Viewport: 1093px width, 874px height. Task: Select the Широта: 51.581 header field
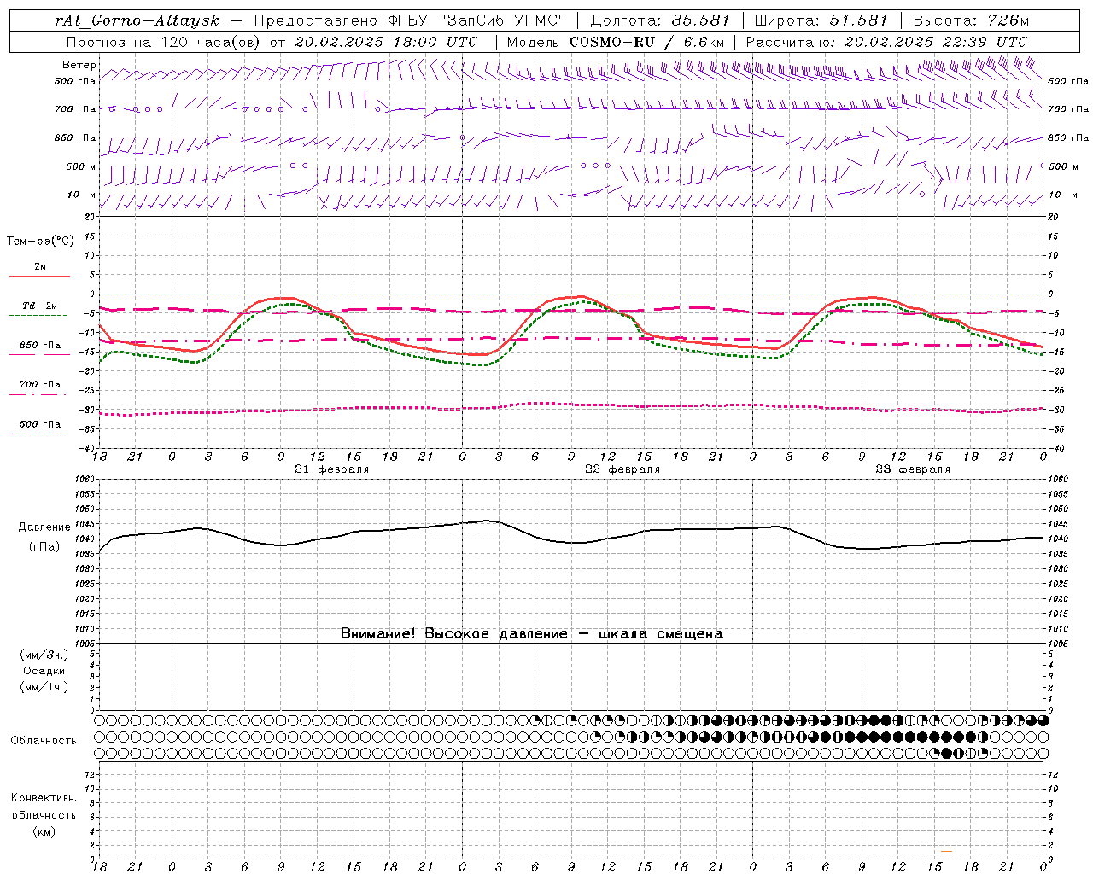821,20
